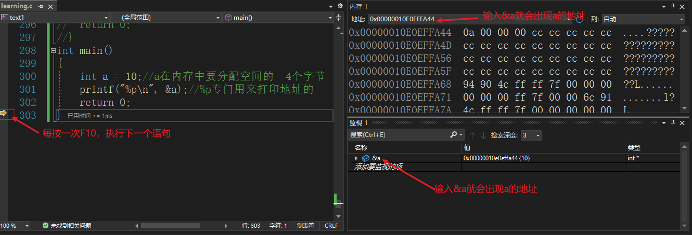This screenshot has height=235, width=692.
Task: Open the text1 project dropdown
Action: (53, 17)
